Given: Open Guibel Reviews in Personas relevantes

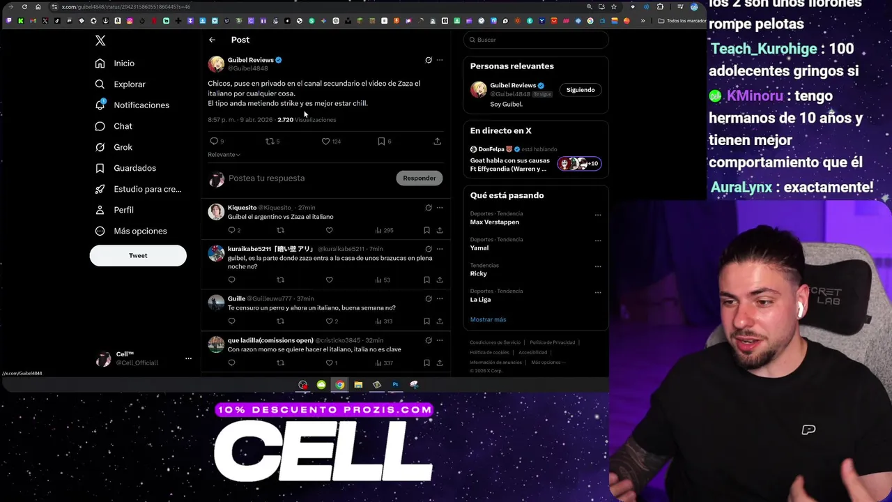Looking at the screenshot, I should pos(513,86).
